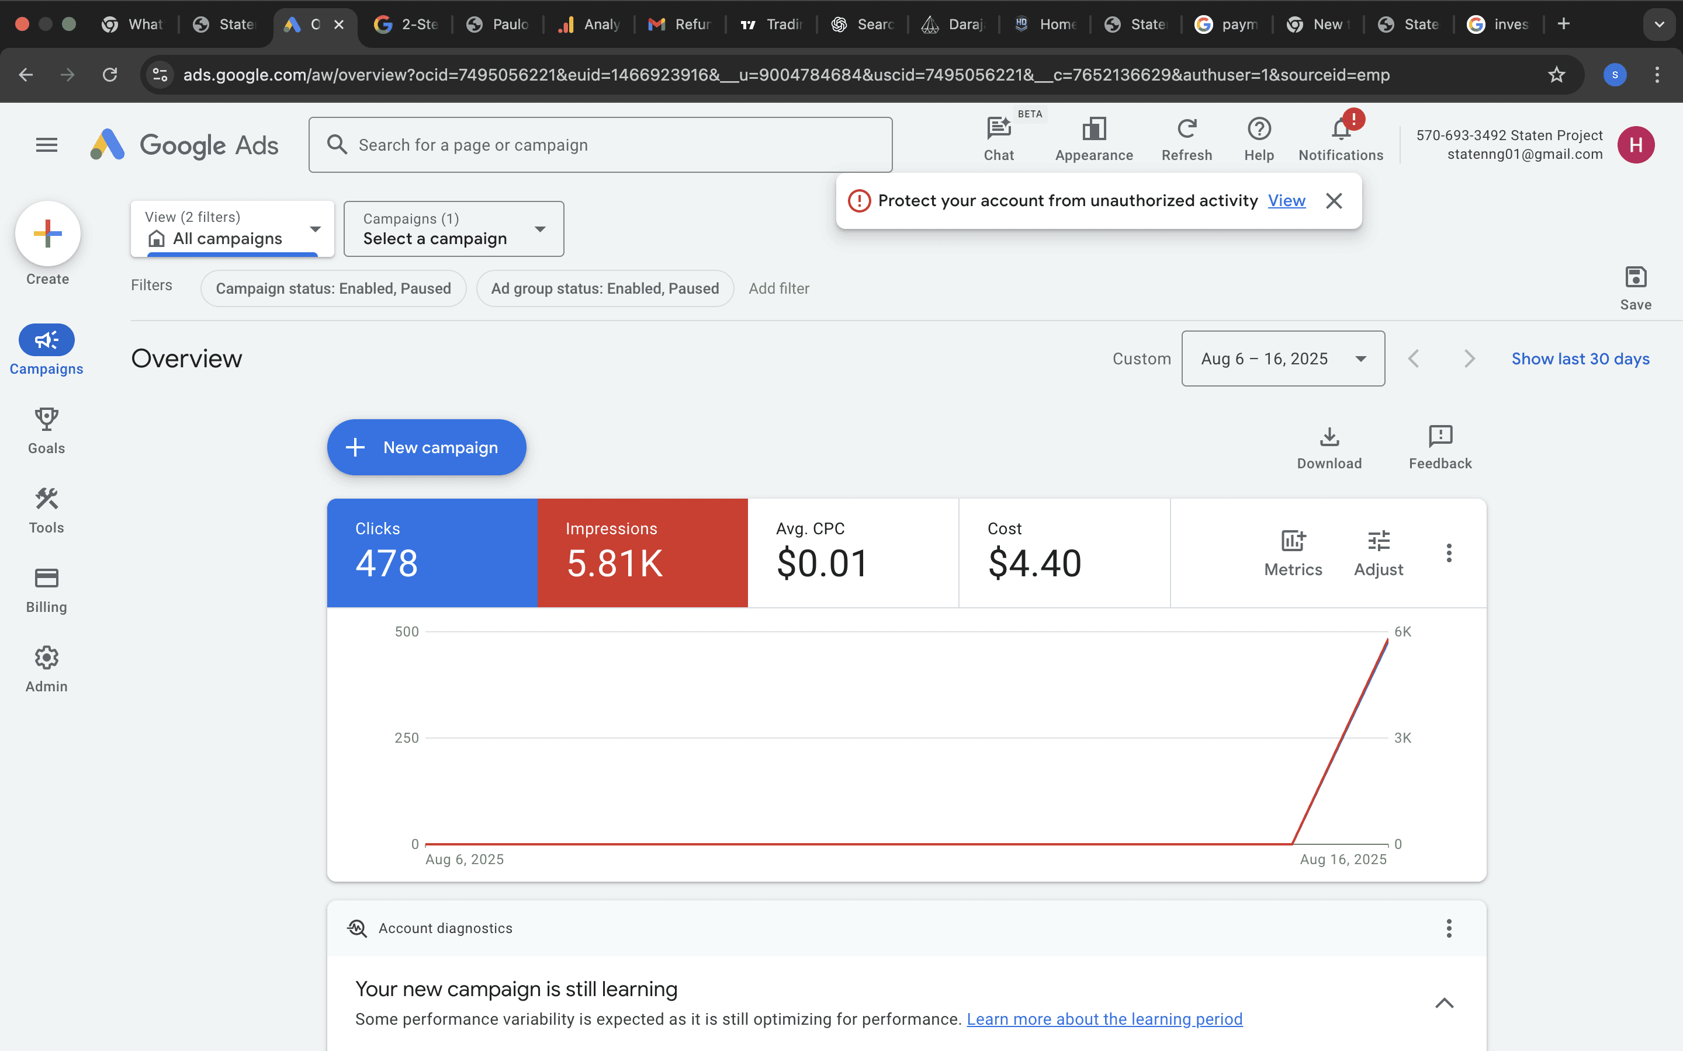
Task: Open the main hamburger menu
Action: click(47, 145)
